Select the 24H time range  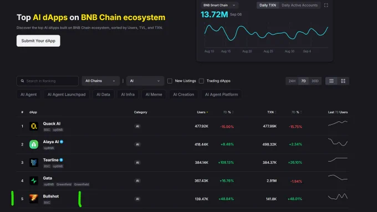tap(292, 81)
